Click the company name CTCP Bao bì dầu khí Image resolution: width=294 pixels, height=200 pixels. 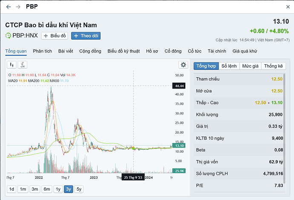pos(51,25)
